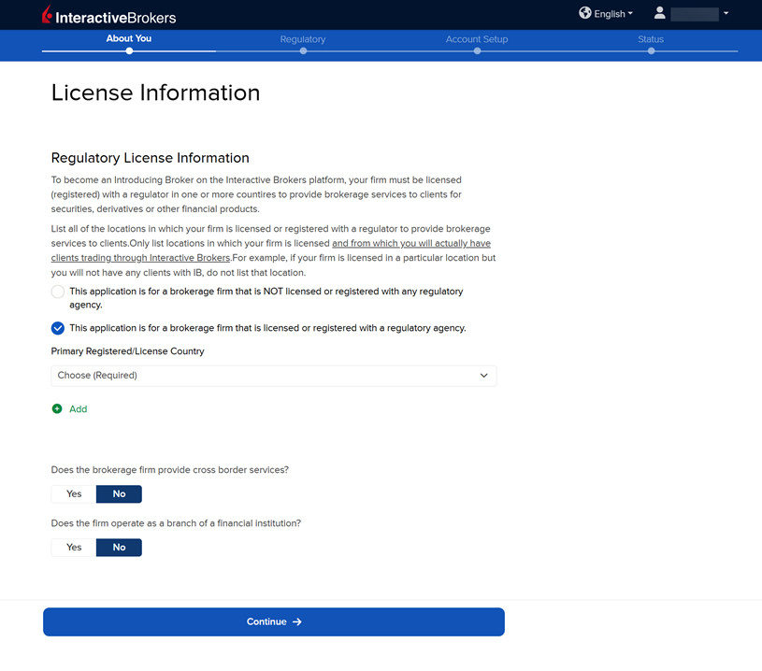Go to the About You step
The height and width of the screenshot is (671, 762).
point(129,38)
